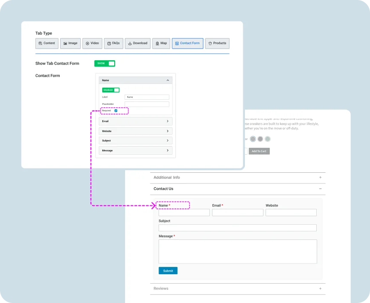Choose the Products hanger icon button
This screenshot has height=303, width=370.
click(209, 43)
